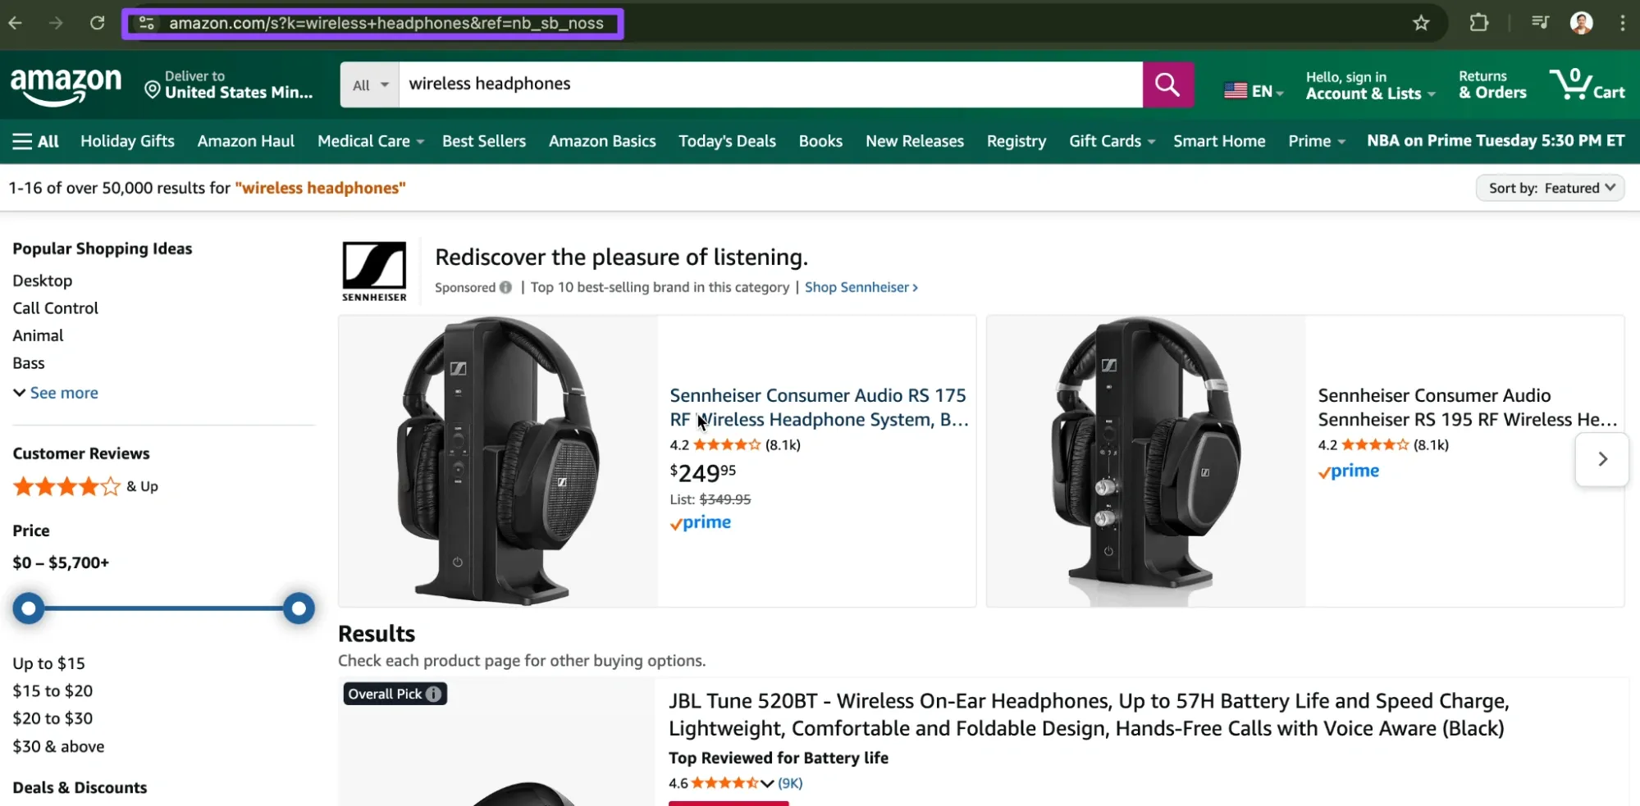Go back using the browser arrow

pyautogui.click(x=15, y=23)
